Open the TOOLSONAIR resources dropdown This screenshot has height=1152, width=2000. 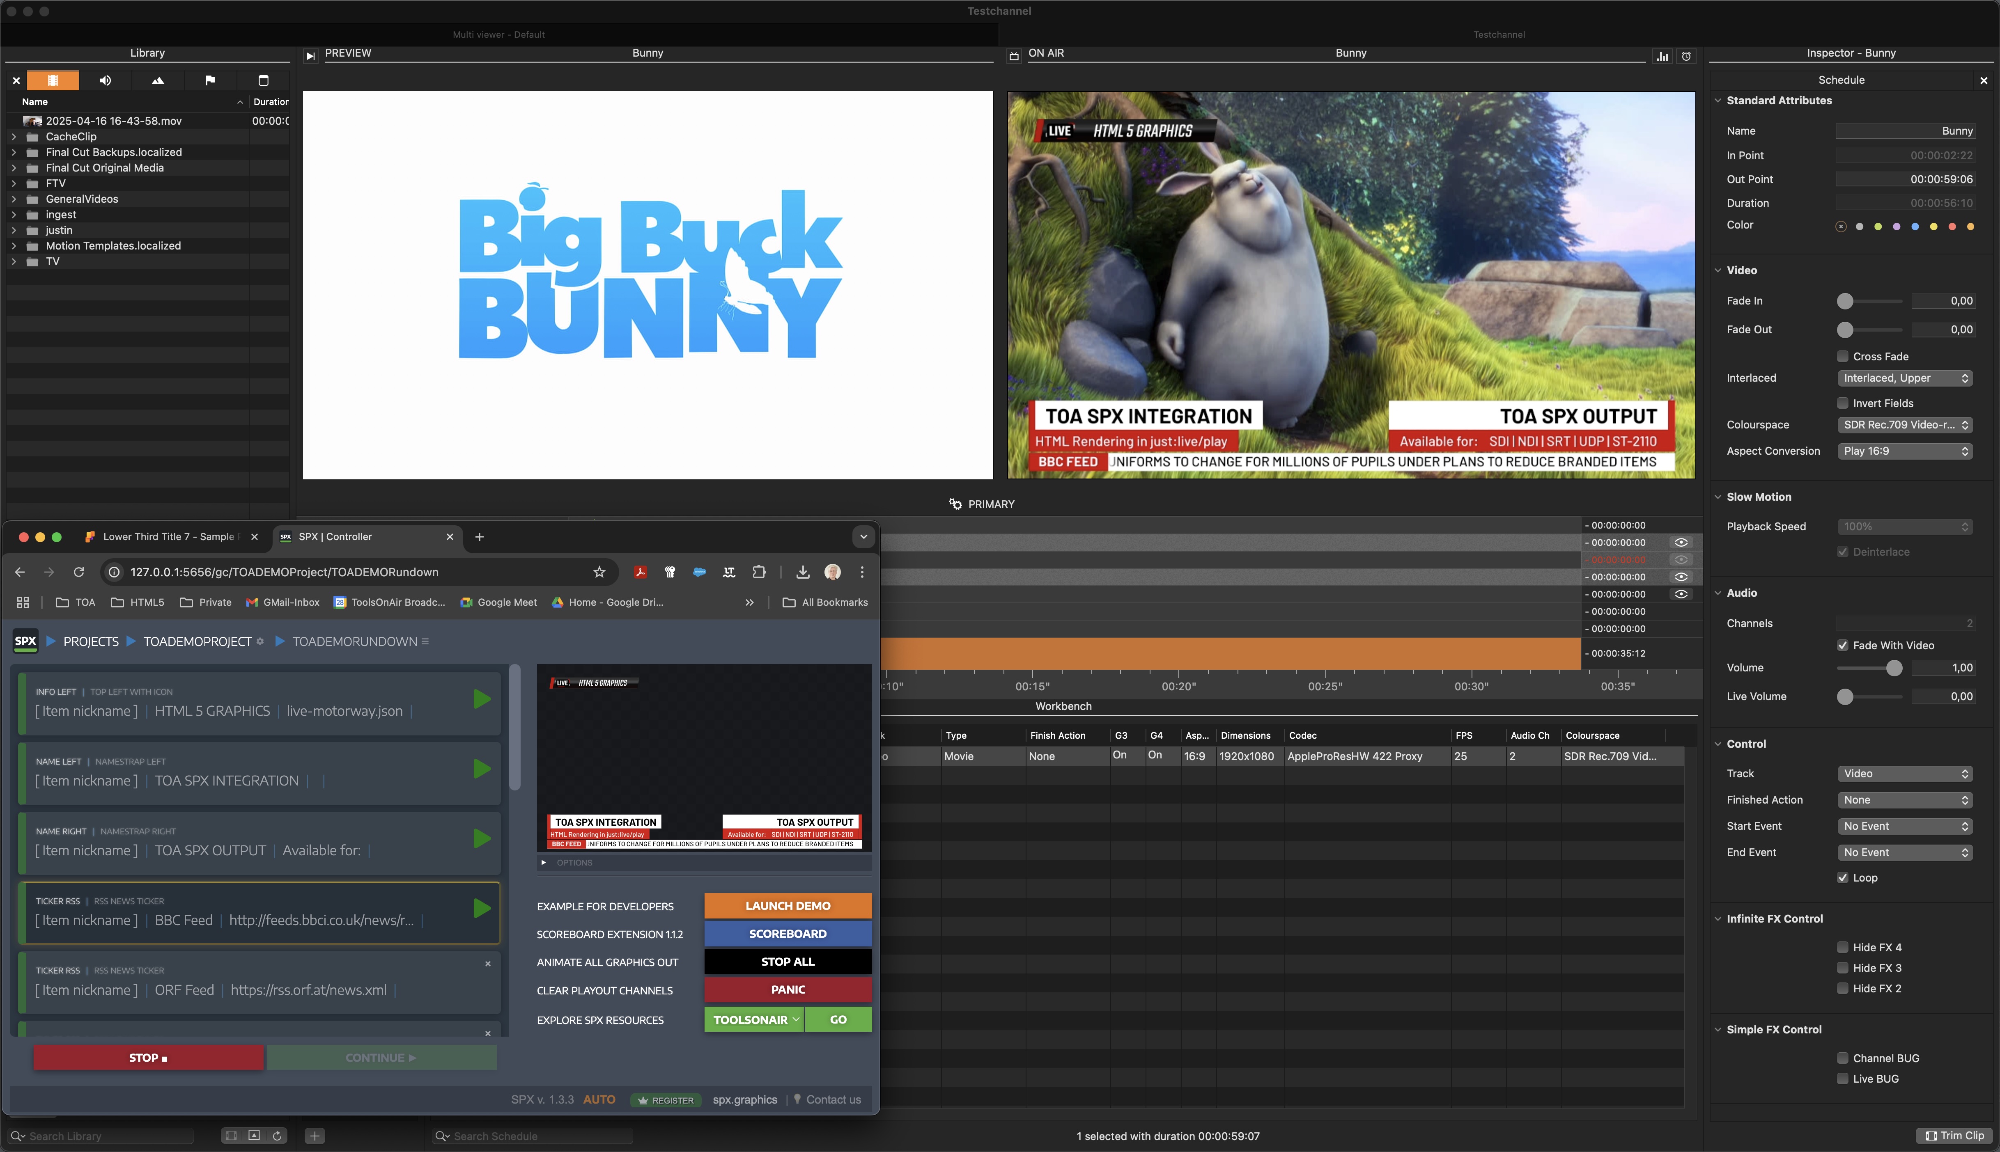tap(754, 1020)
